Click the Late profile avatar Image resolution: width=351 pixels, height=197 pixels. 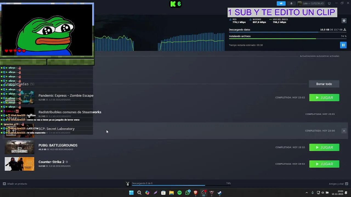(x=300, y=3)
